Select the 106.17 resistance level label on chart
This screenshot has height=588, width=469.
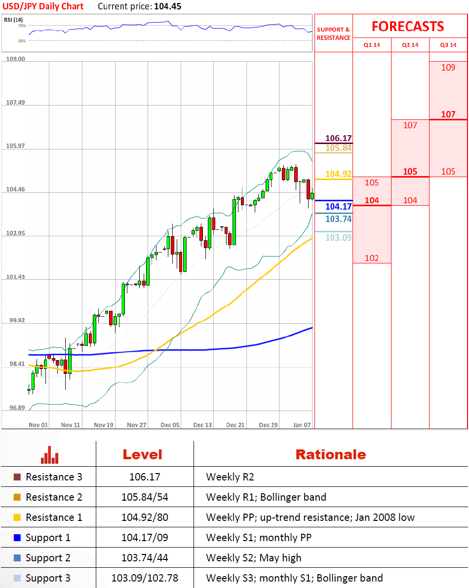[339, 138]
